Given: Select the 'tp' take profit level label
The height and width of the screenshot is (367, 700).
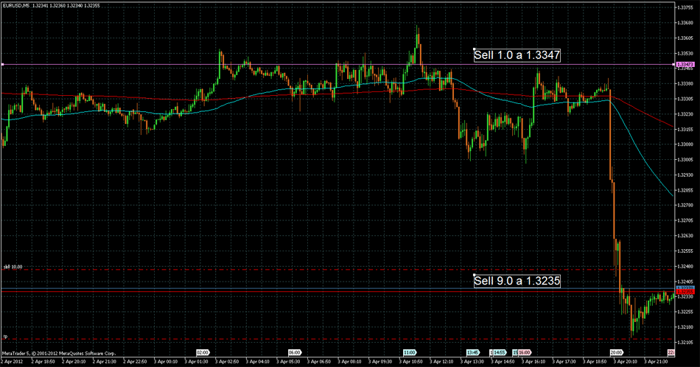Looking at the screenshot, I should 5,336.
